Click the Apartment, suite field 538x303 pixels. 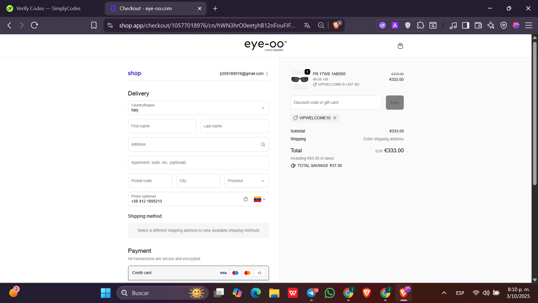198,163
